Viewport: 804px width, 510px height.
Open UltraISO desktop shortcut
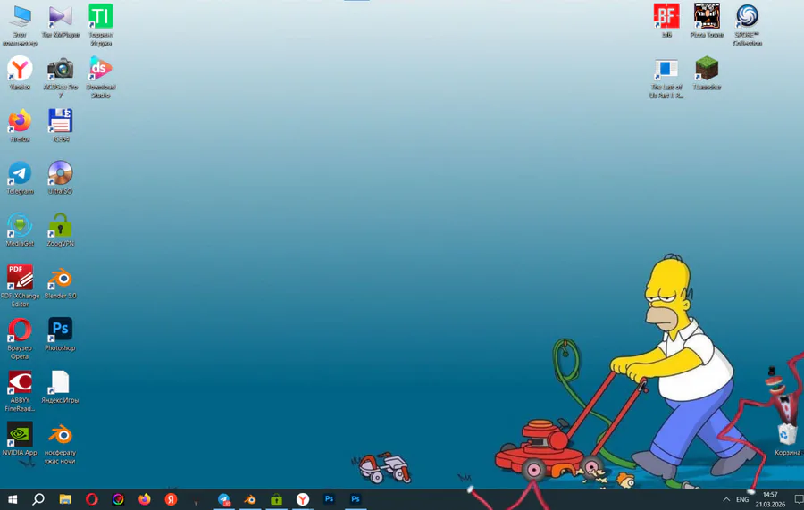[61, 178]
